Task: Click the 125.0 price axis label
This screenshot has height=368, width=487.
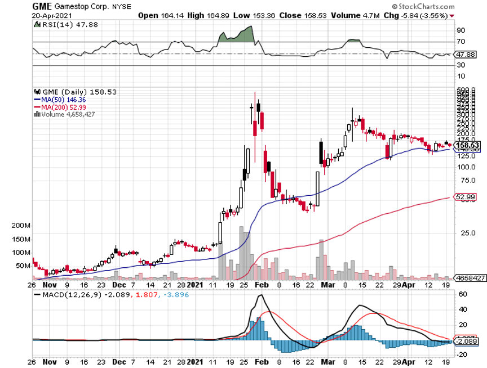Action: click(x=467, y=156)
